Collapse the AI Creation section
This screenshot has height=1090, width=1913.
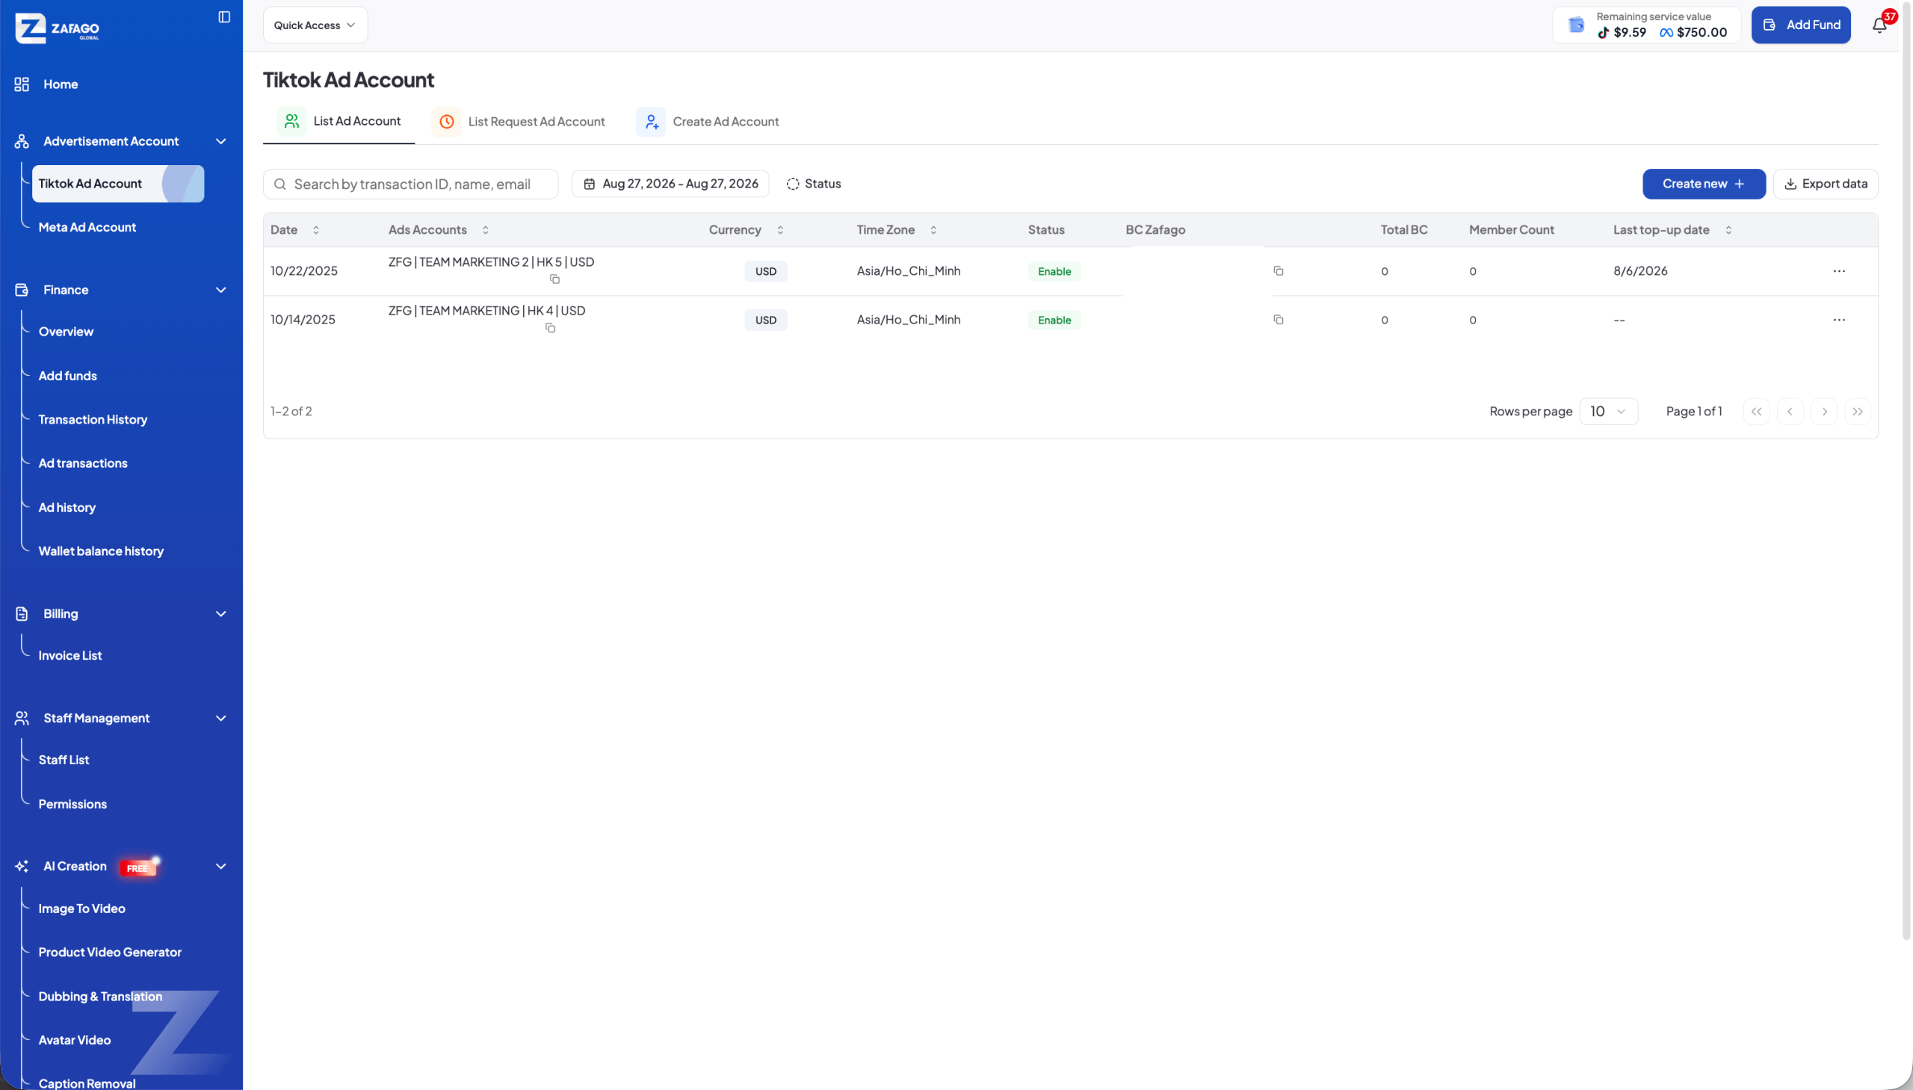[x=221, y=866]
